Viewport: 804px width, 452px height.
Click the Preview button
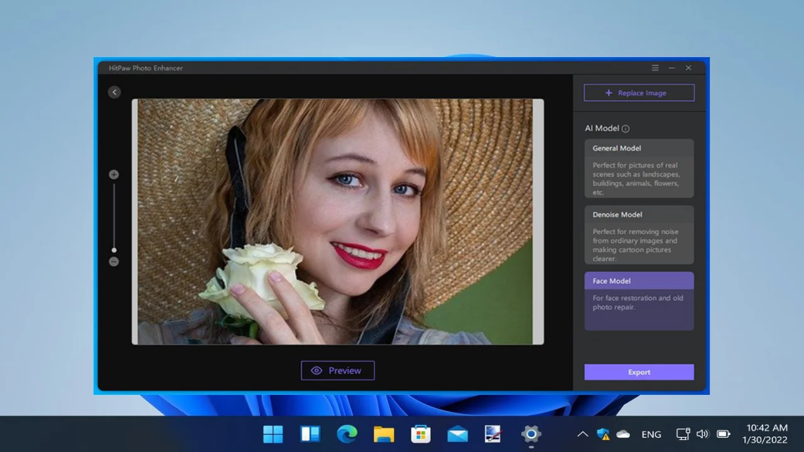337,370
